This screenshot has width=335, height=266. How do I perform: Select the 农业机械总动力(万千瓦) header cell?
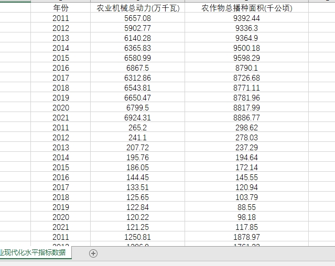pyautogui.click(x=137, y=8)
